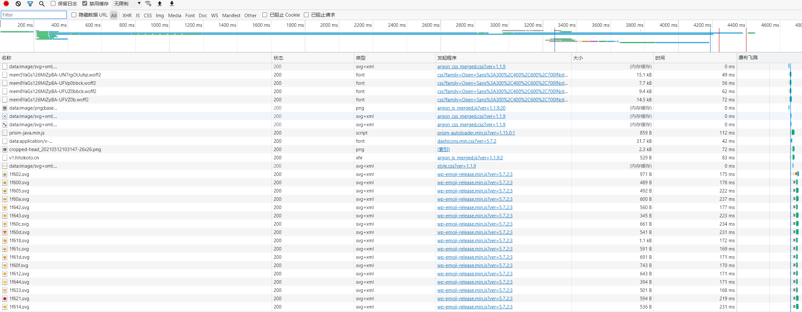Open the wp-emoji-release.min.js initiator link
The width and height of the screenshot is (802, 312).
[475, 174]
